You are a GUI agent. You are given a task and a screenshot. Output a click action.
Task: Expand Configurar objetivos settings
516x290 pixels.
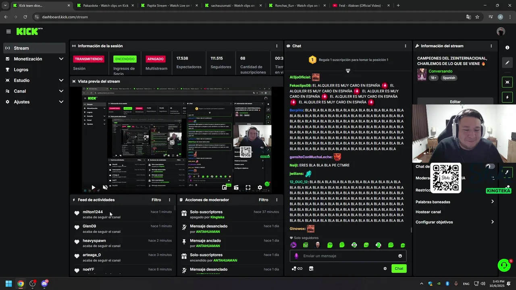[455, 222]
